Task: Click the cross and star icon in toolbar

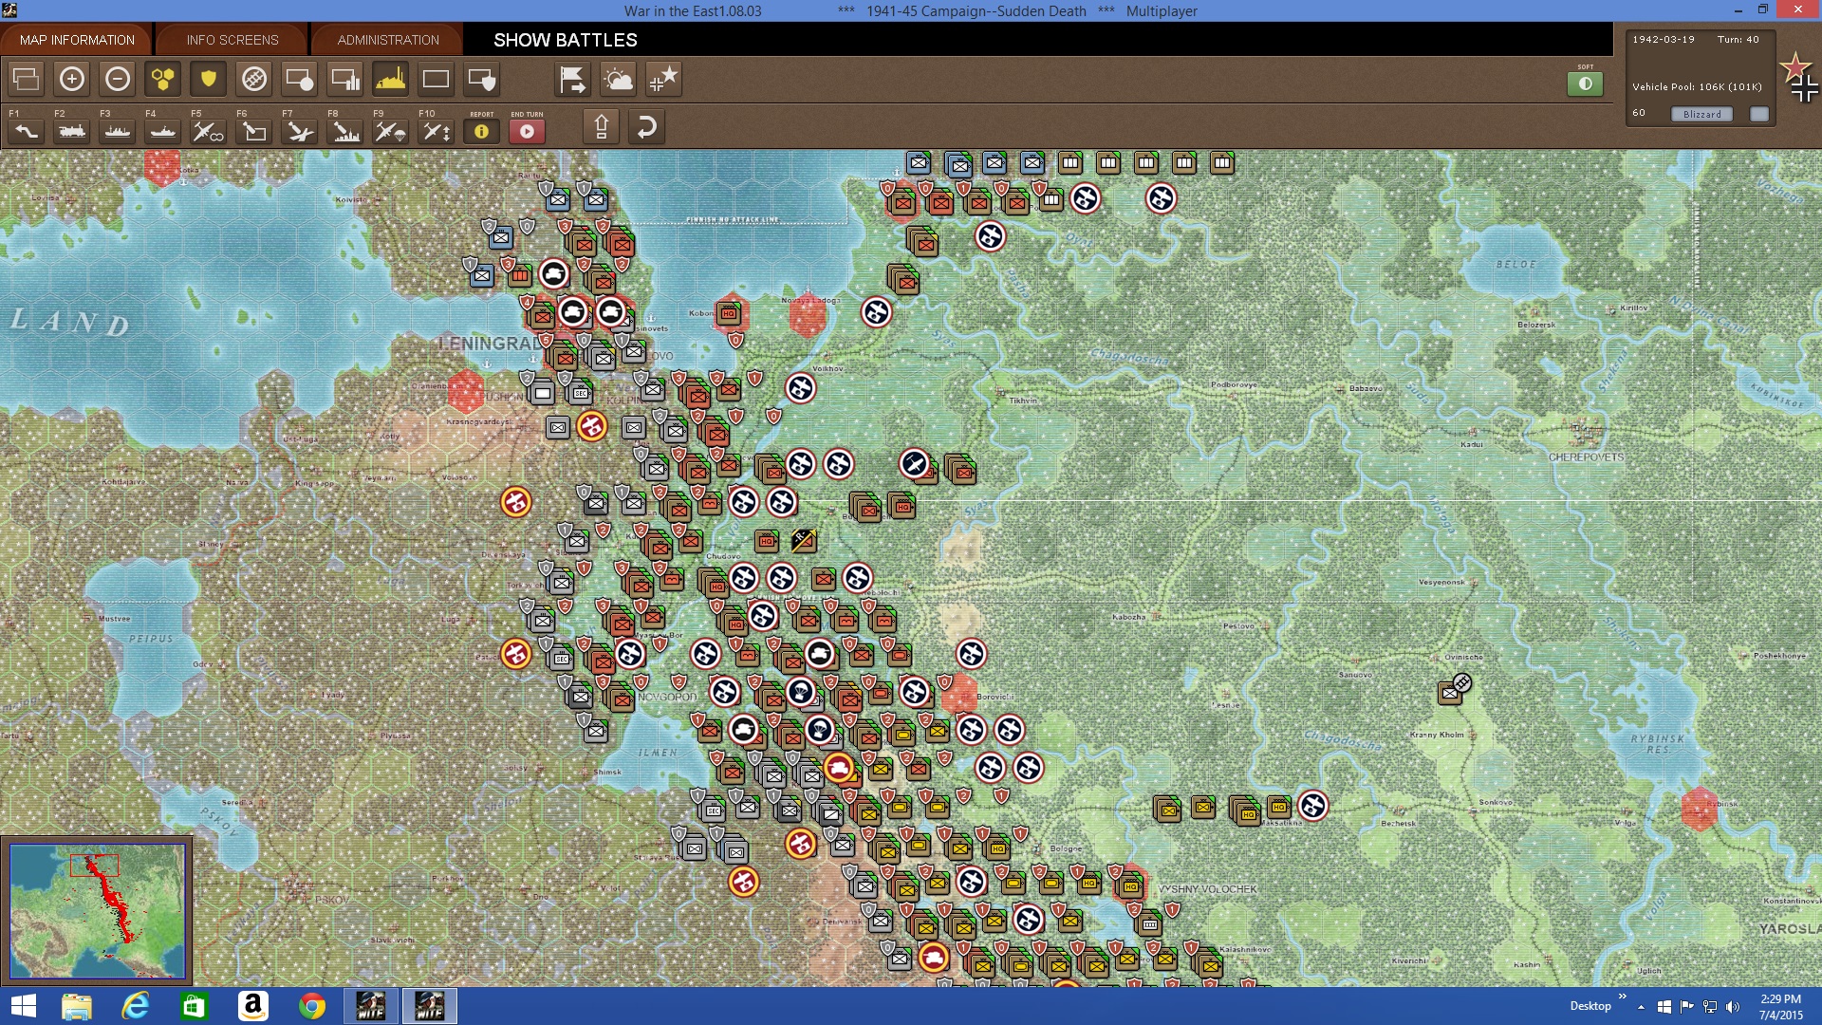Action: [663, 79]
